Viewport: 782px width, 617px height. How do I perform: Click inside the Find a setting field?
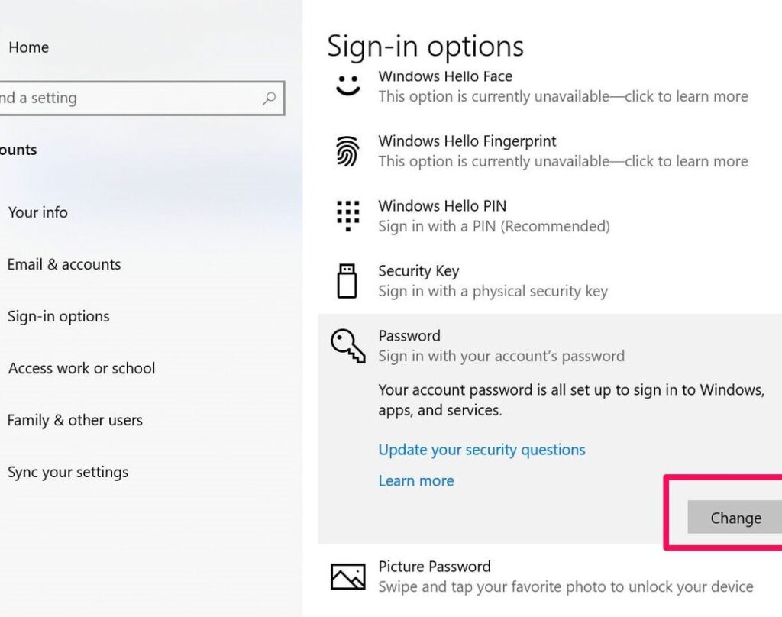pos(115,98)
